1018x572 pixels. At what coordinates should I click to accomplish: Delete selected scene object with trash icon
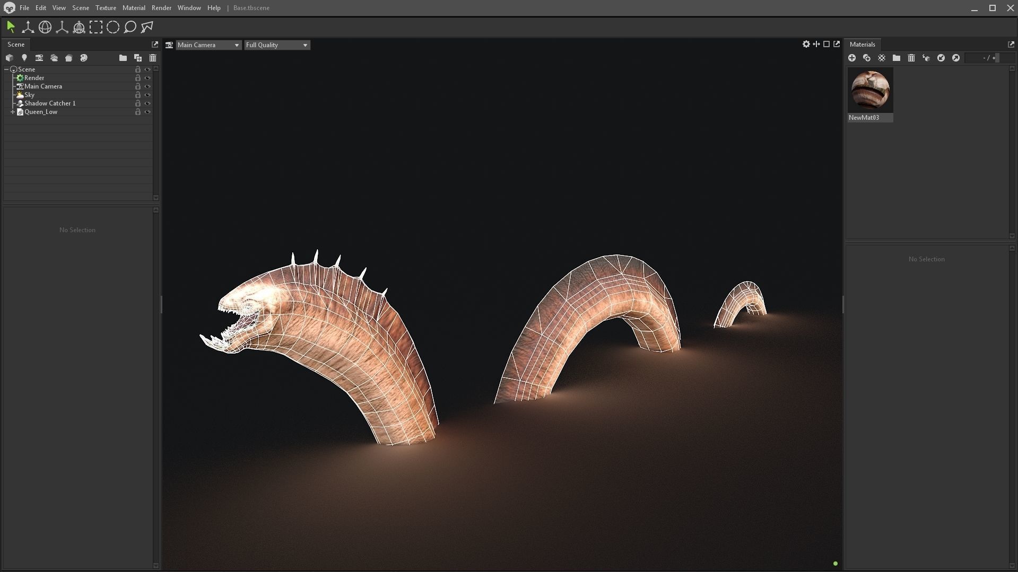coord(153,58)
